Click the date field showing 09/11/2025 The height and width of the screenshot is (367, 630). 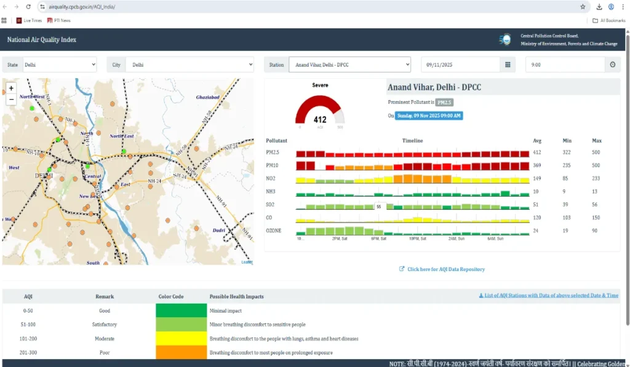click(460, 65)
